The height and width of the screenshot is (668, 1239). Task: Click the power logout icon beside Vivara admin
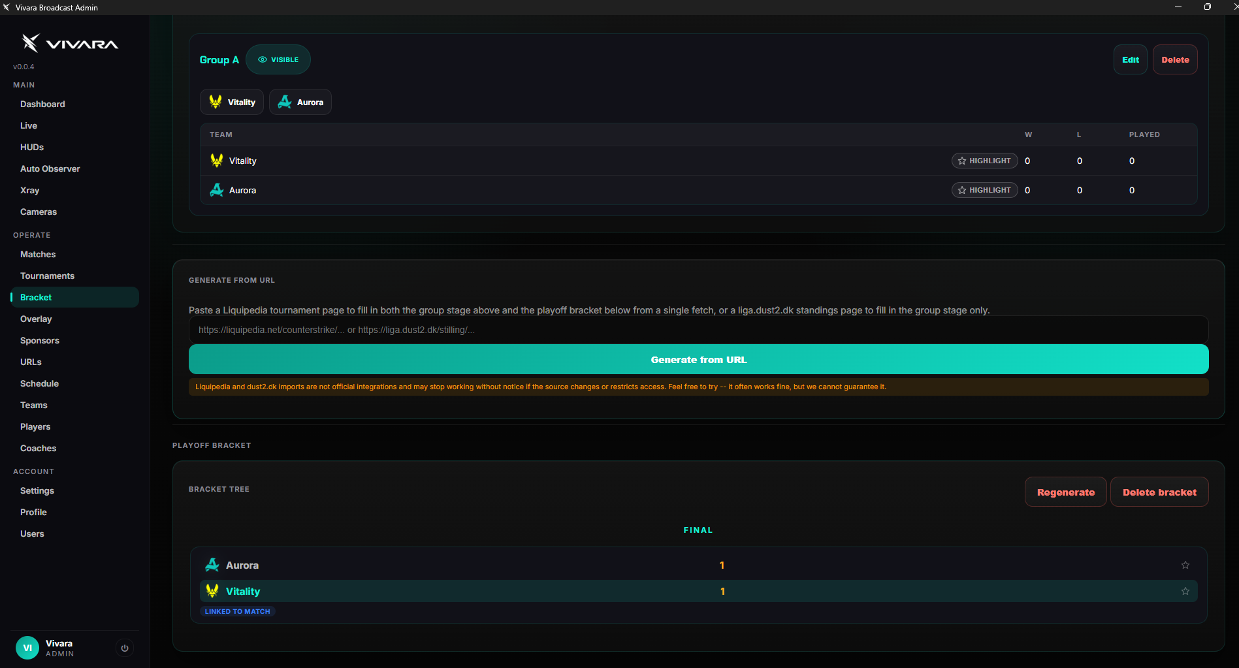coord(125,648)
